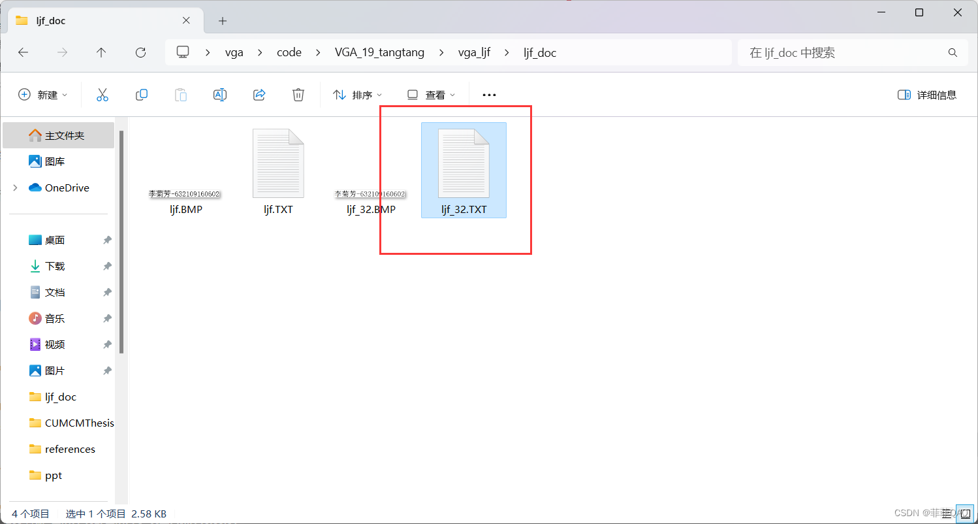Refresh the folder view
Viewport: 978px width, 524px height.
pyautogui.click(x=140, y=53)
